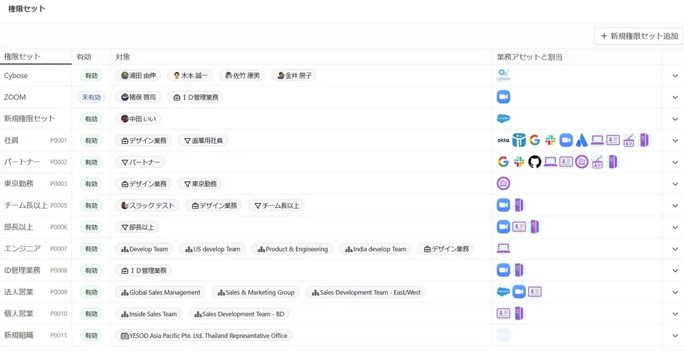Click the Global Sales Management tag
The width and height of the screenshot is (684, 351).
pos(161,292)
